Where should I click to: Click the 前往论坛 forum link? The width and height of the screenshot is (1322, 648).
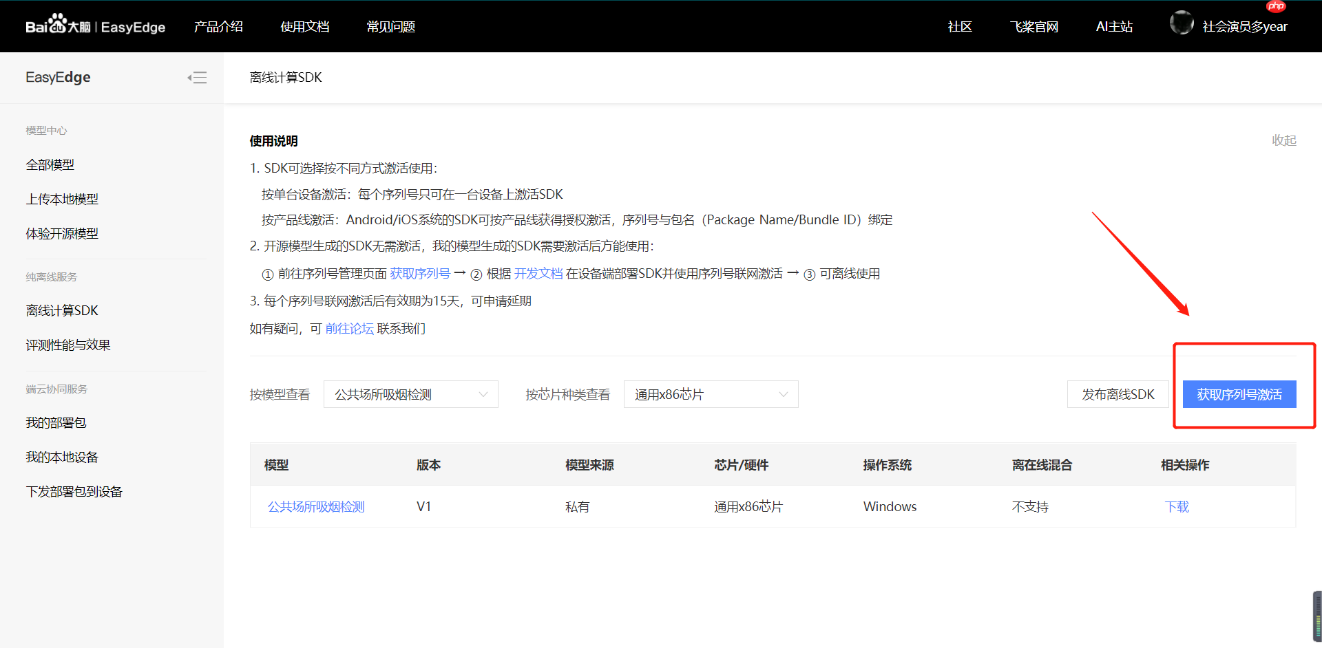(x=350, y=328)
